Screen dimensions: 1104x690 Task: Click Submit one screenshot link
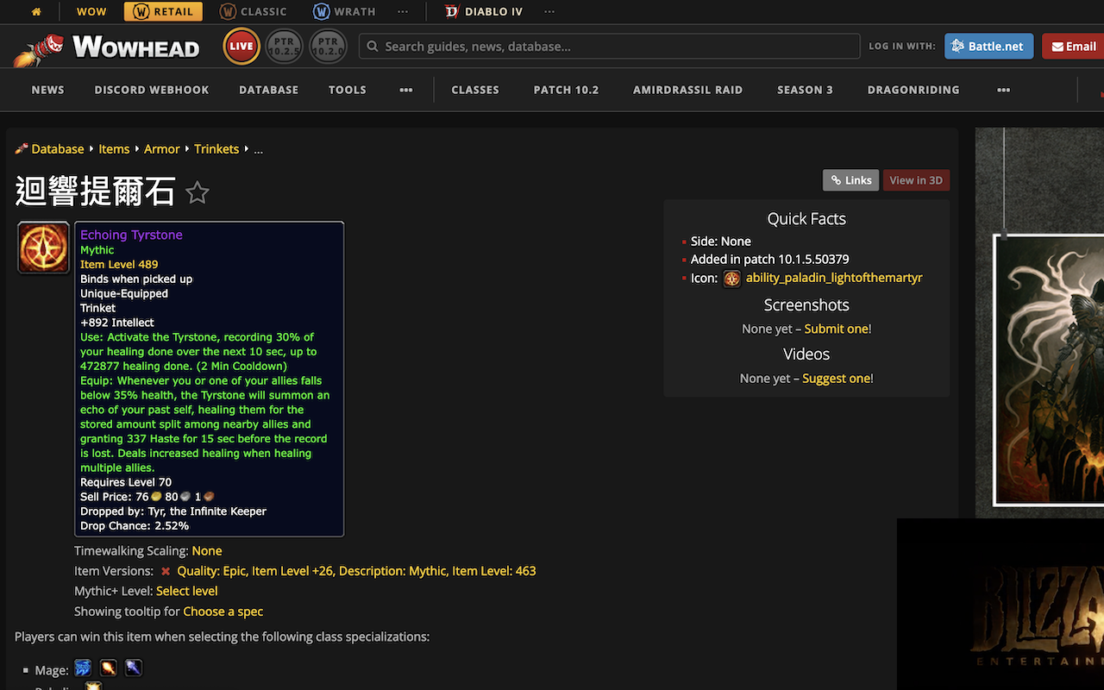836,329
